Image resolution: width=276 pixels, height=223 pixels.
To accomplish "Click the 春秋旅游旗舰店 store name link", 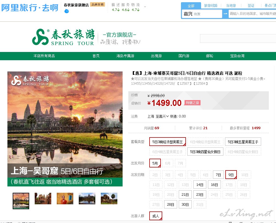I will 76,5.
